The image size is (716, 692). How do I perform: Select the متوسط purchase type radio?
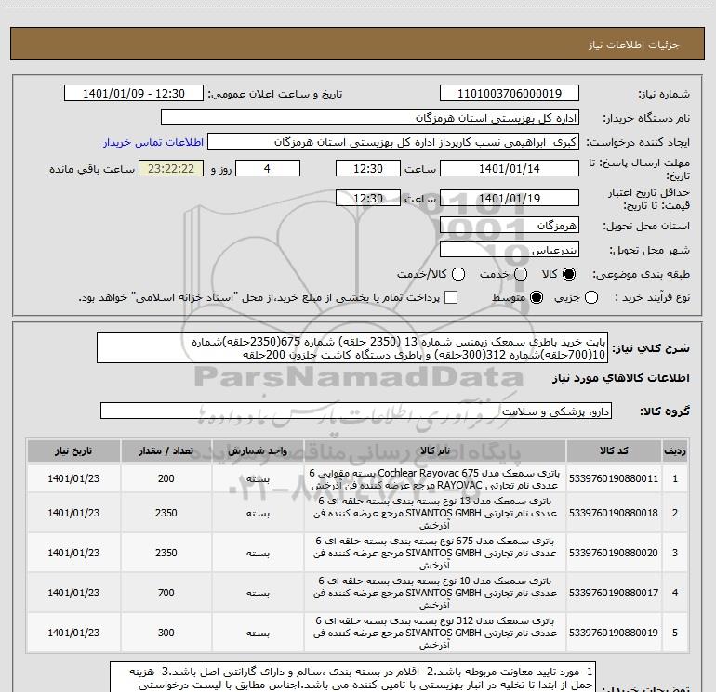(x=537, y=297)
